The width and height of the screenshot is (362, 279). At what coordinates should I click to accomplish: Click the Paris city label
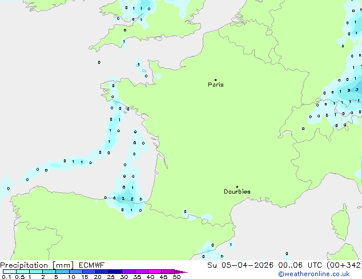[216, 85]
